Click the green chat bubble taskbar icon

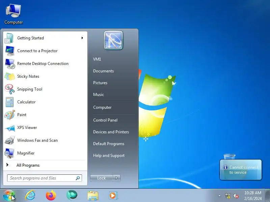click(72, 195)
